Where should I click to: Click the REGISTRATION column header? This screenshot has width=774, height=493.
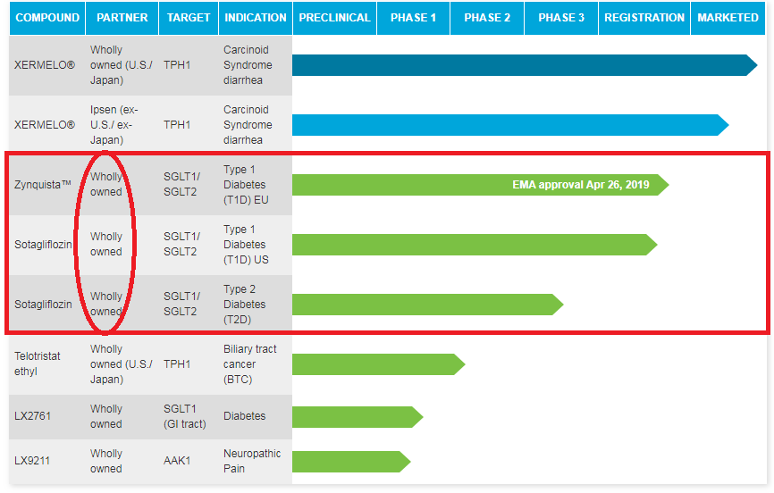pos(644,18)
